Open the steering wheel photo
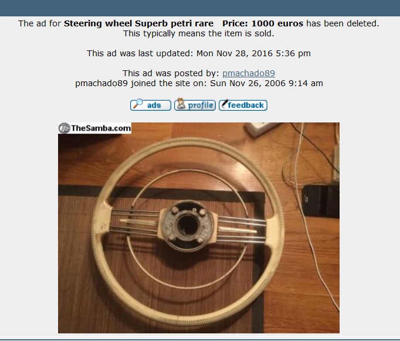 [x=199, y=228]
